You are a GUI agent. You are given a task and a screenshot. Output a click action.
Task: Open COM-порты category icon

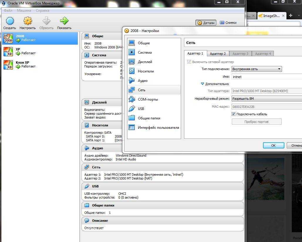(x=132, y=99)
